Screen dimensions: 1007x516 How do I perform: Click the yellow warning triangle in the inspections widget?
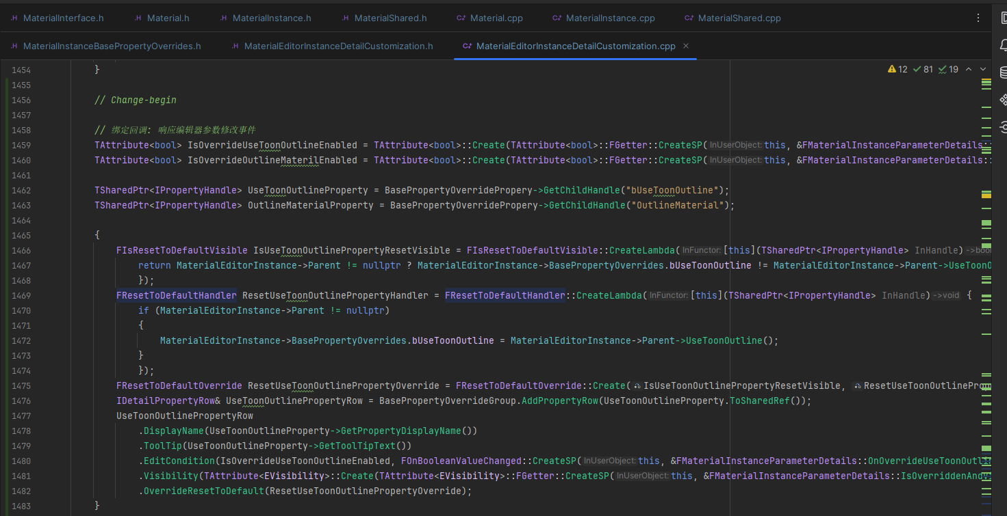tap(891, 68)
